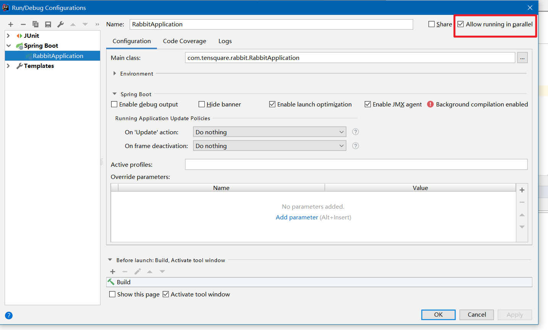Move configuration down in the list toolbar

[85, 24]
